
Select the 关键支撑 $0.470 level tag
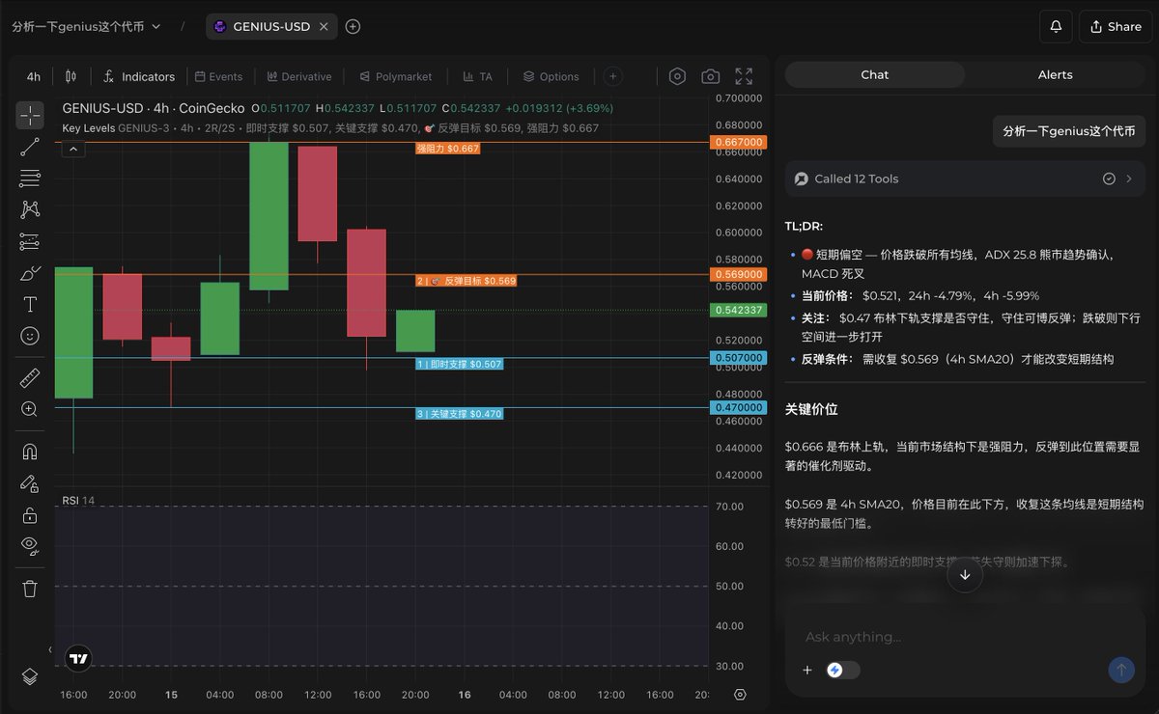click(459, 414)
